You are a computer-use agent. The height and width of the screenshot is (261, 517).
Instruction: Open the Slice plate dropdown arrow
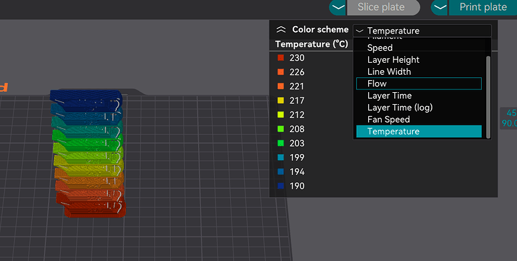click(338, 7)
